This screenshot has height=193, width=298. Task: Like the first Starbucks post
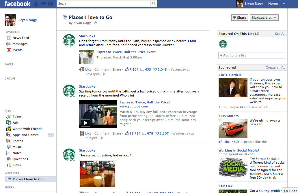[88, 69]
